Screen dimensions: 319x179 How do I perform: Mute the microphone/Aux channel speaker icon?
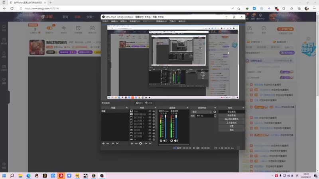[165, 141]
